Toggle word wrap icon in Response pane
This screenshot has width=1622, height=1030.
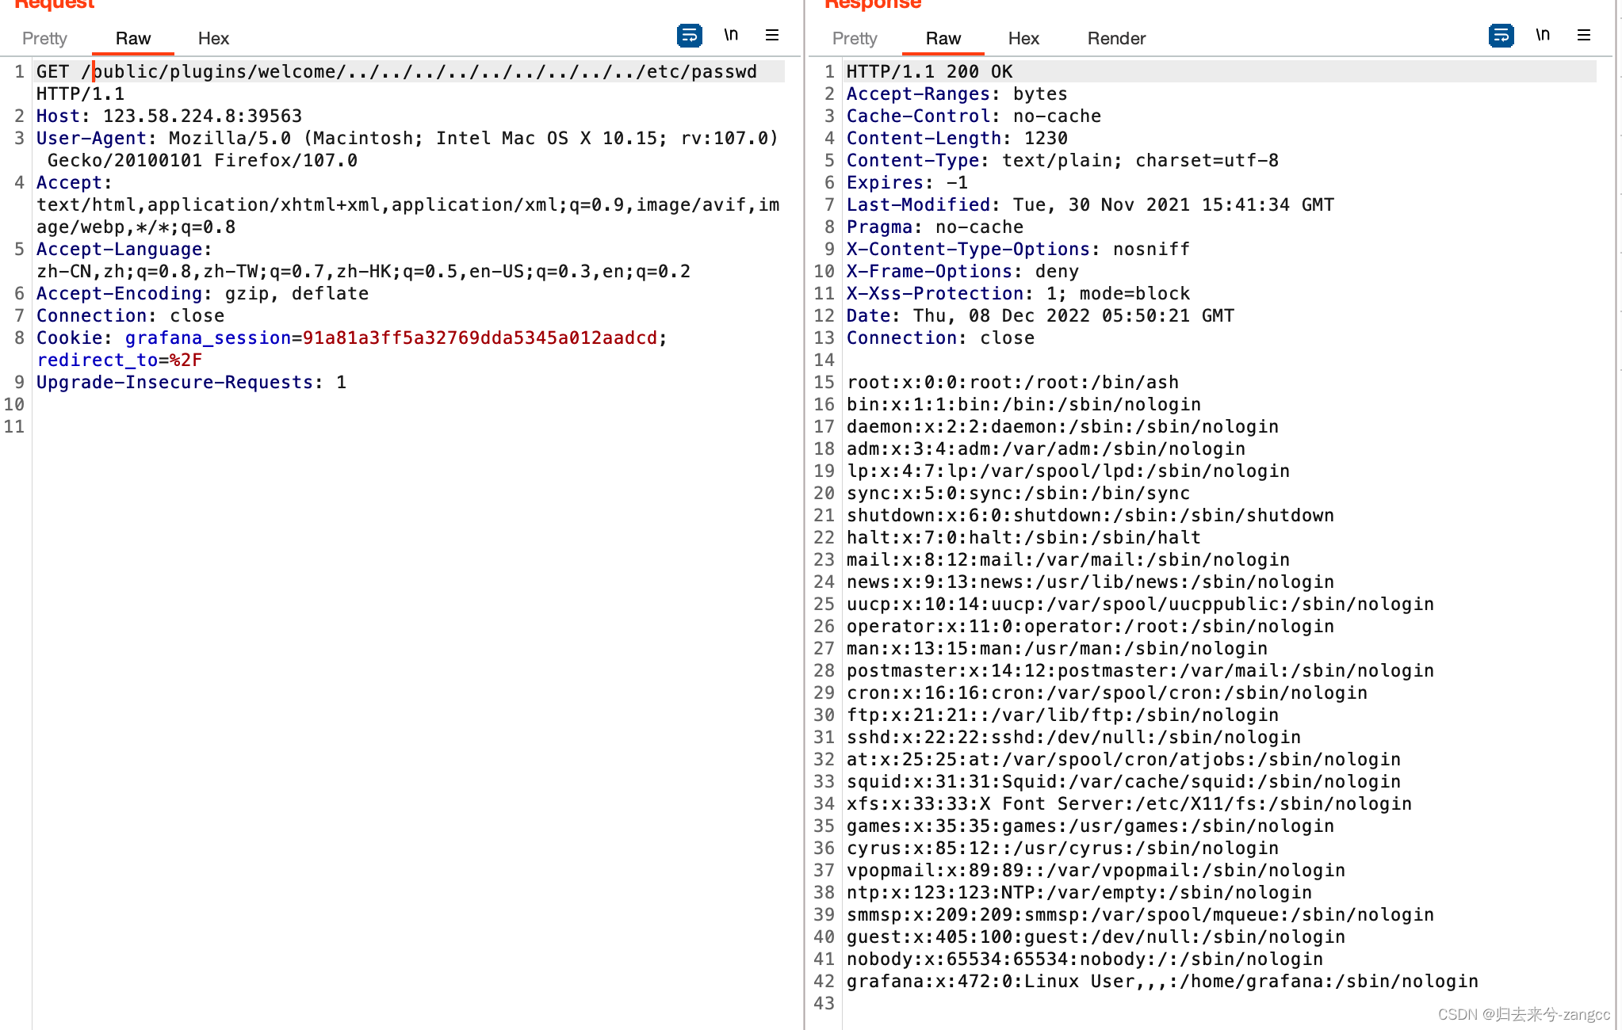(x=1501, y=36)
